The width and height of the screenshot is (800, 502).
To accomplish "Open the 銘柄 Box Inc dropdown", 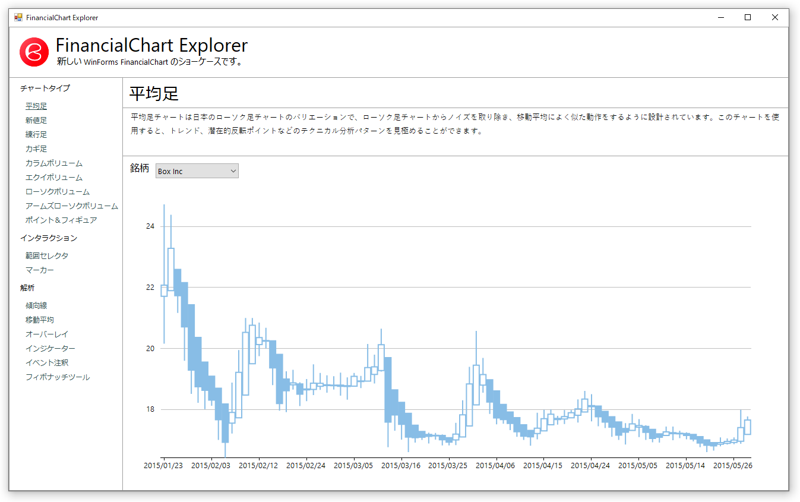I will pos(197,171).
